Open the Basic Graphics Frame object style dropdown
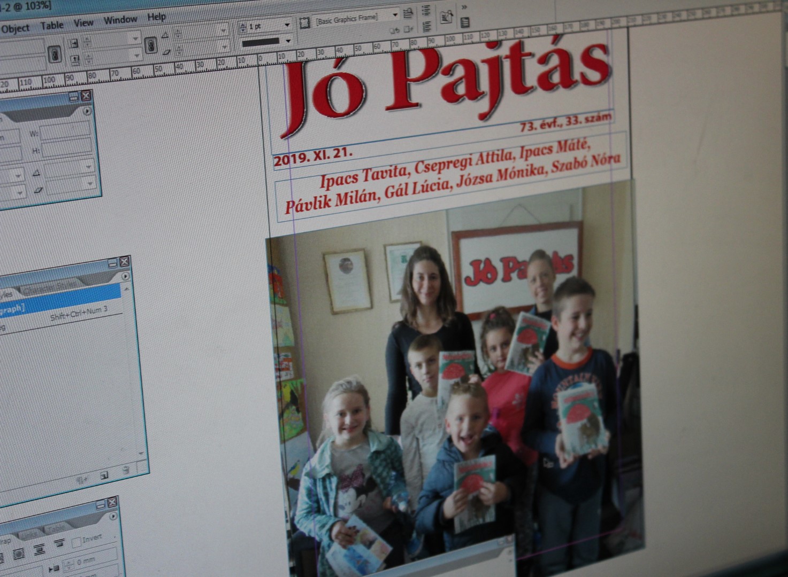This screenshot has height=577, width=788. pos(395,14)
